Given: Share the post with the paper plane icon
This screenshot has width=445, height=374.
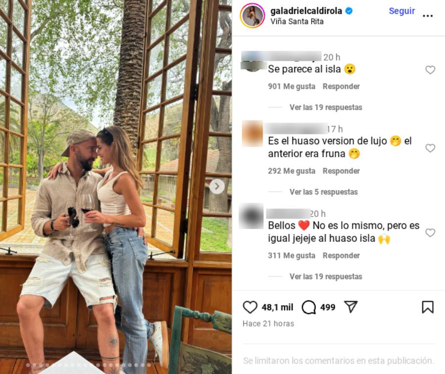Looking at the screenshot, I should click(351, 307).
